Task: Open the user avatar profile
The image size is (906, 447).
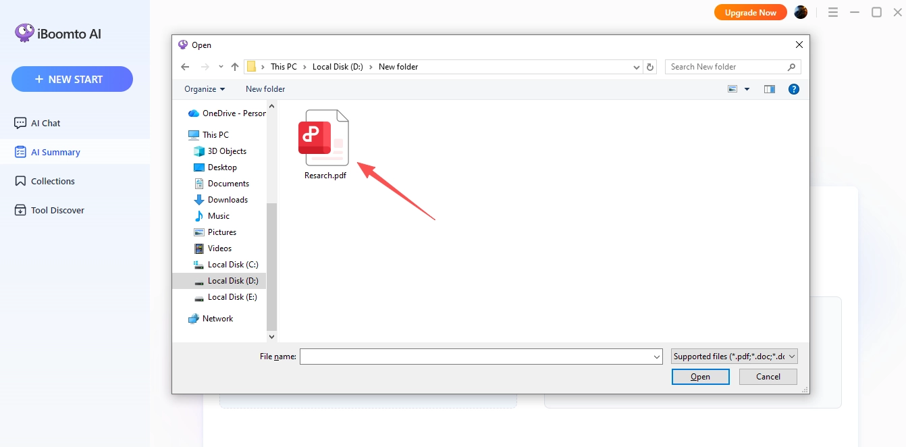Action: point(801,12)
